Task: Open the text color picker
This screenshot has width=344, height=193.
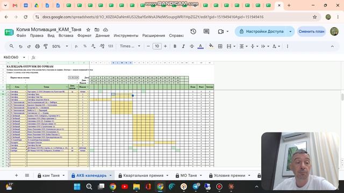Action: tap(200, 47)
